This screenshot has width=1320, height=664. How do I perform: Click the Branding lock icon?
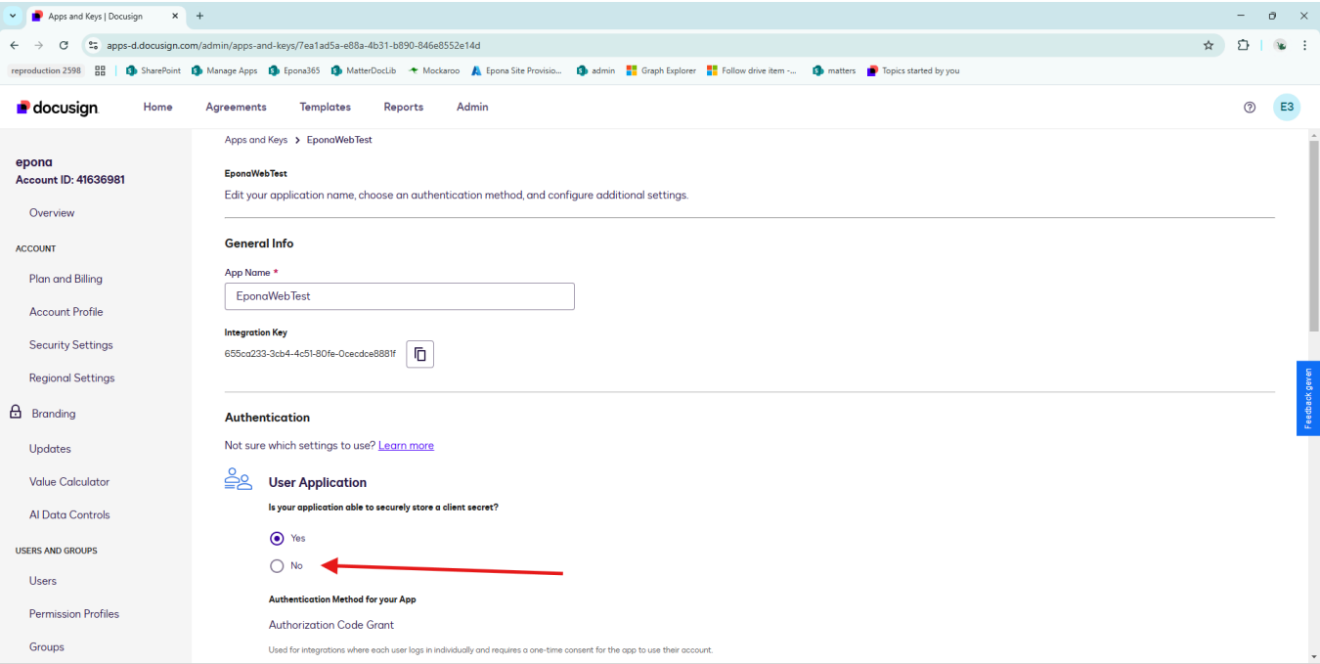pyautogui.click(x=16, y=413)
